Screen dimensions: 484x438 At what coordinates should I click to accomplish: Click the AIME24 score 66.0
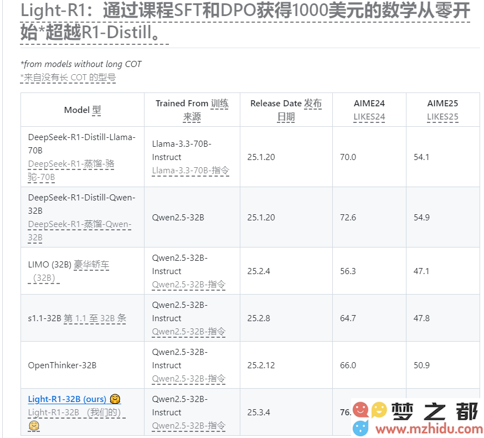[348, 365]
